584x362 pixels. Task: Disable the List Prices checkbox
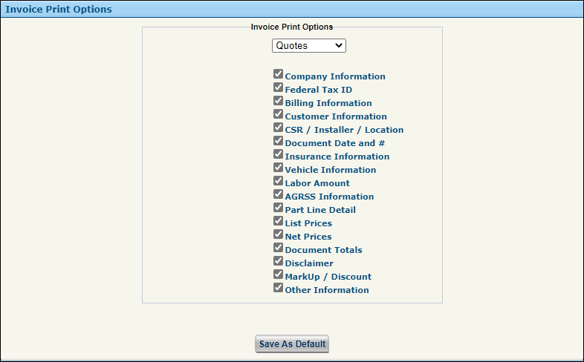click(278, 221)
